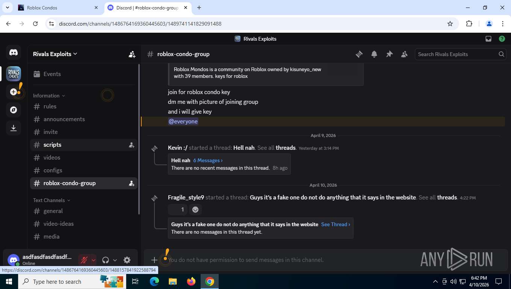Open Rivals Exploits server dropdown menu
This screenshot has width=511, height=289.
tap(55, 54)
